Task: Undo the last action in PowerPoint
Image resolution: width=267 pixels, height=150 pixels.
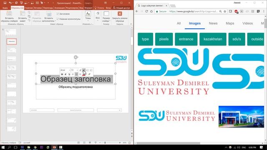Action: coord(10,3)
